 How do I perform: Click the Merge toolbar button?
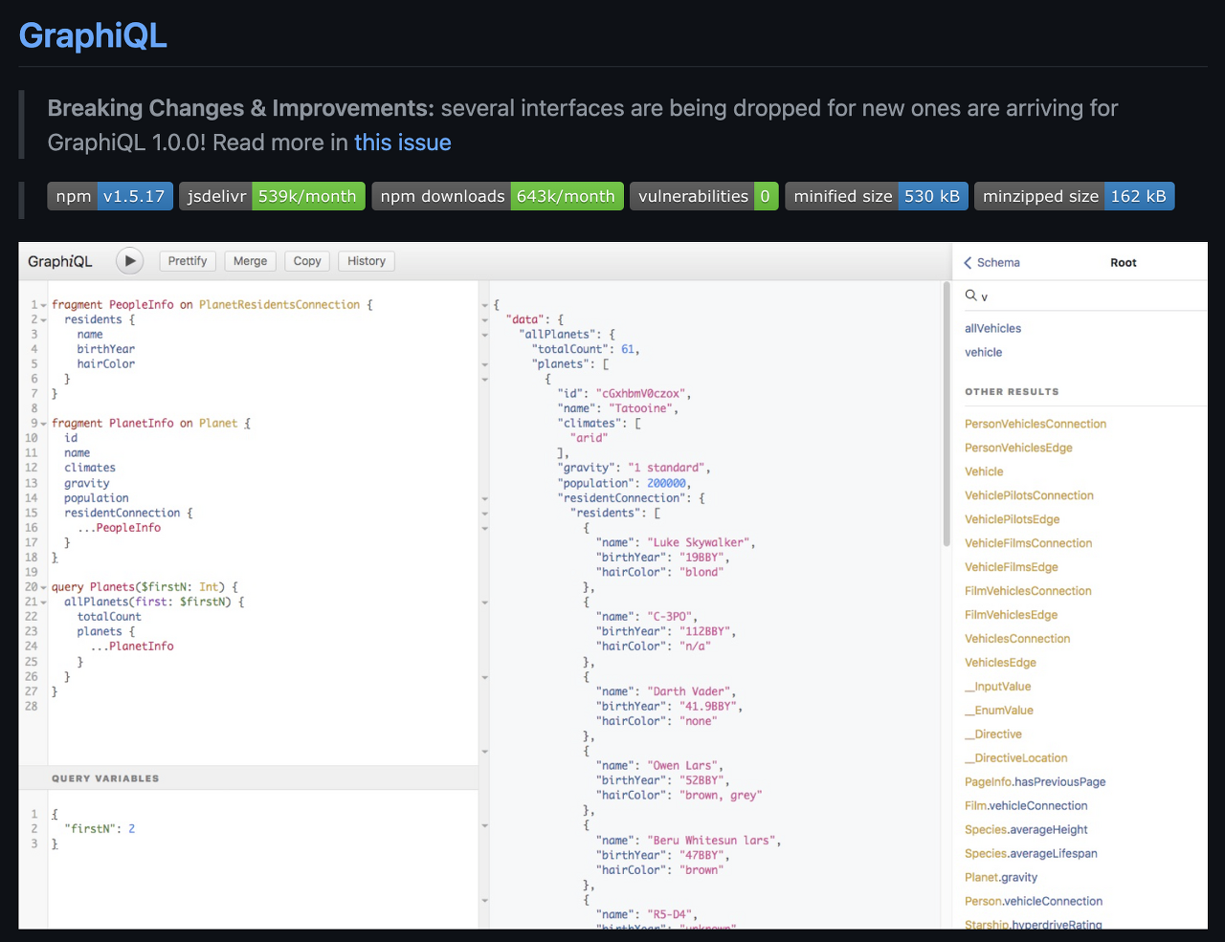pyautogui.click(x=251, y=261)
